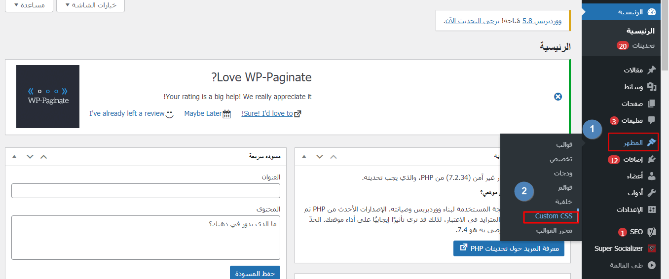Collapse the مسودة سريعة quick draft panel
This screenshot has width=669, height=279.
pos(14,156)
